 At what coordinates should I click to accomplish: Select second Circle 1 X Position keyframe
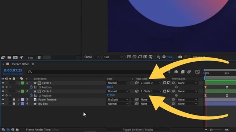[x=227, y=87]
